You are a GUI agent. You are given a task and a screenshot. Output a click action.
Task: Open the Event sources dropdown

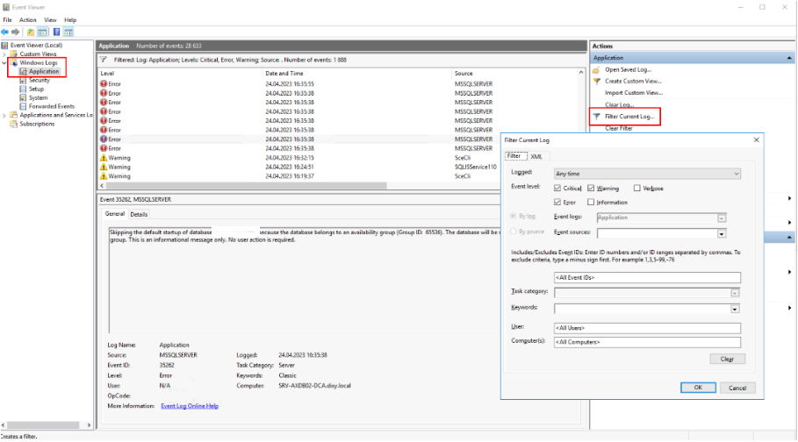point(722,233)
